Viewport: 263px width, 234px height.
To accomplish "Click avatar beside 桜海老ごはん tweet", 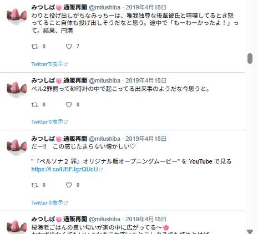I will point(17,225).
